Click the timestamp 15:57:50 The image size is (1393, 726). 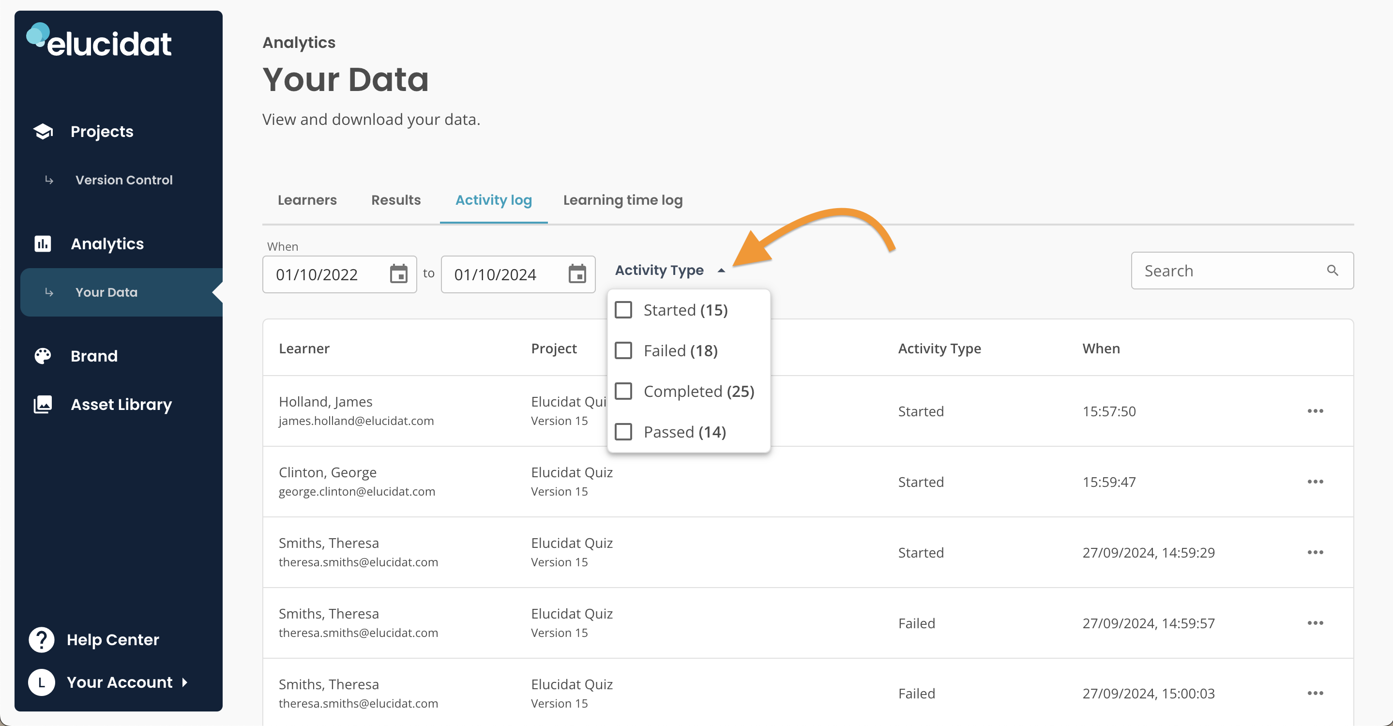(x=1108, y=411)
